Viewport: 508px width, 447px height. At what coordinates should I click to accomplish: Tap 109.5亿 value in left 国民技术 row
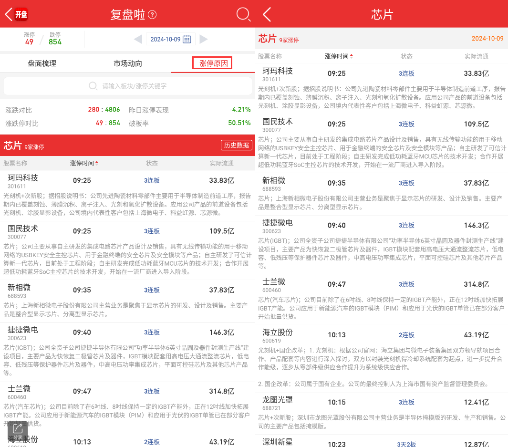click(222, 231)
